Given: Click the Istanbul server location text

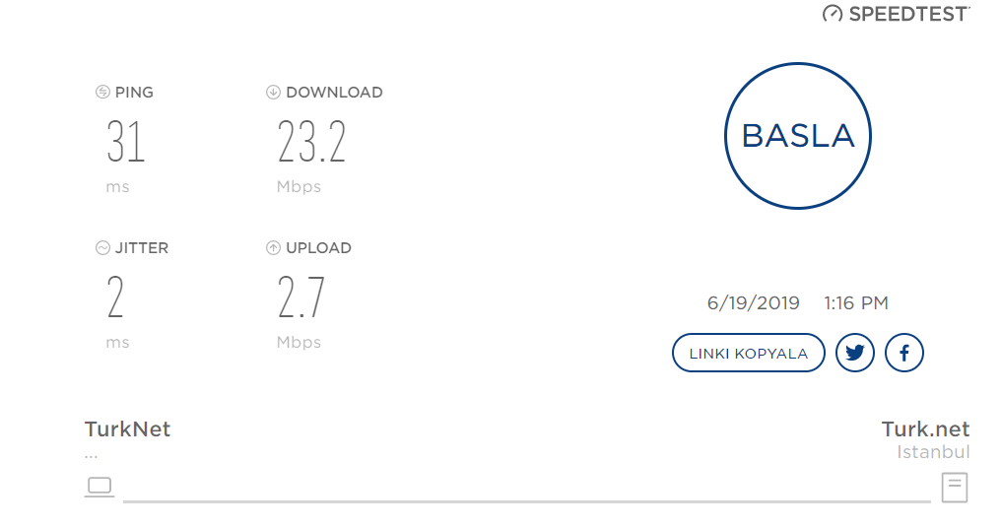Looking at the screenshot, I should click(x=933, y=452).
